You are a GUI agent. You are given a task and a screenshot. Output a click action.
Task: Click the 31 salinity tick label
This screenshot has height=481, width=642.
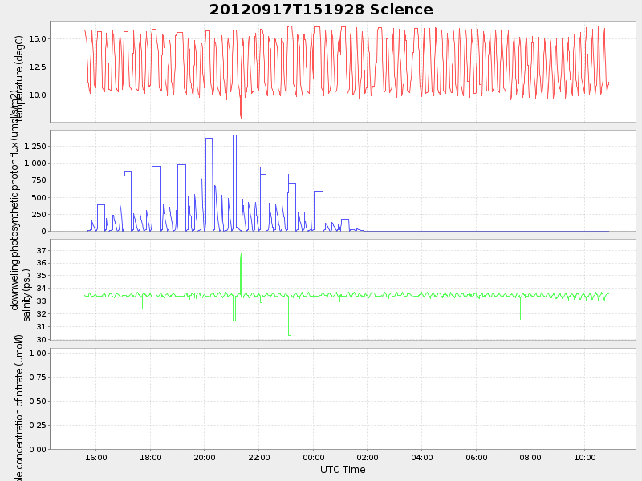pyautogui.click(x=42, y=327)
